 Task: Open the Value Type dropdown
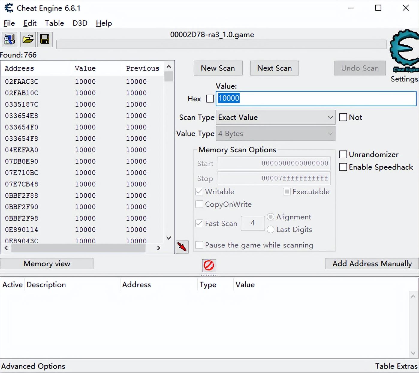[x=275, y=133]
